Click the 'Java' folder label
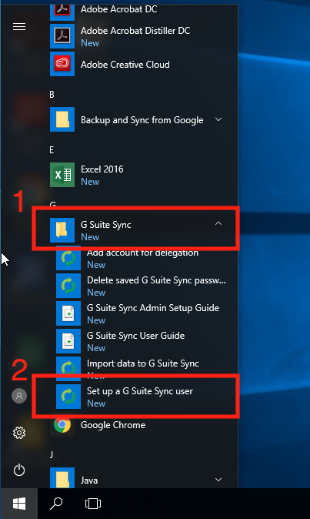This screenshot has height=519, width=310. tap(89, 480)
